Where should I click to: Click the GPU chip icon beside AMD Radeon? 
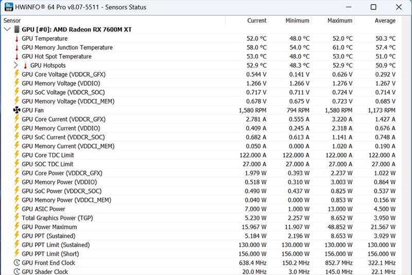point(17,29)
